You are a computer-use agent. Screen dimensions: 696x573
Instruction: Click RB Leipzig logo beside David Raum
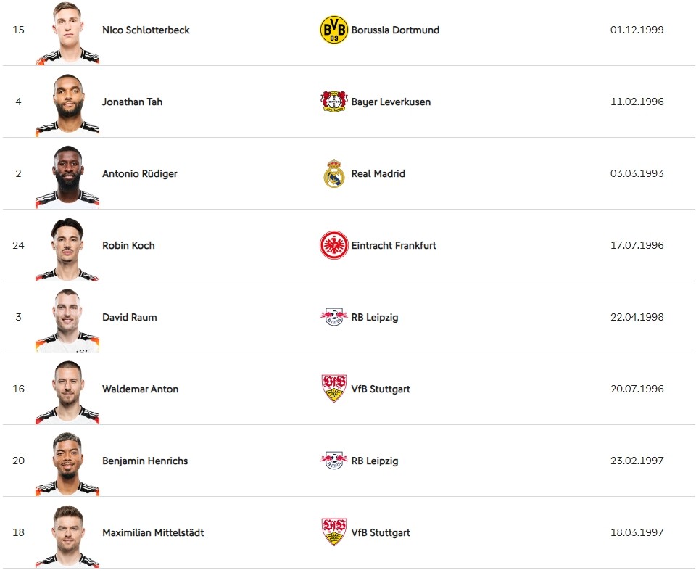pyautogui.click(x=333, y=317)
